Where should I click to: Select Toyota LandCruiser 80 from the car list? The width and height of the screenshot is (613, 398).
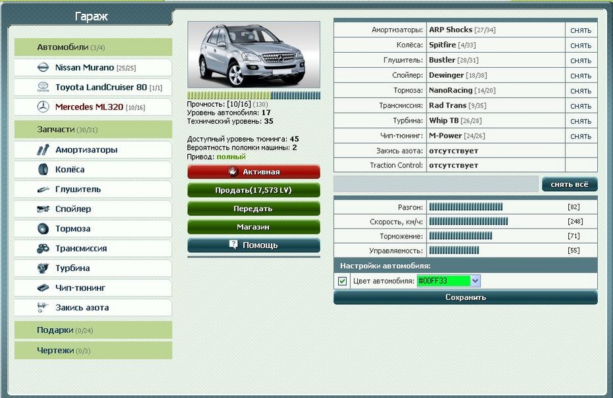pos(93,87)
